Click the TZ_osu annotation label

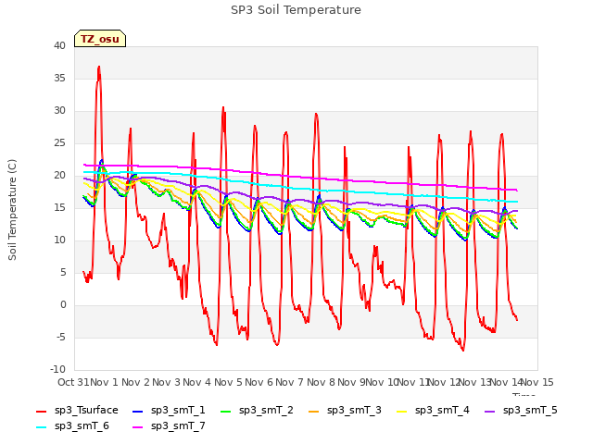tap(100, 39)
